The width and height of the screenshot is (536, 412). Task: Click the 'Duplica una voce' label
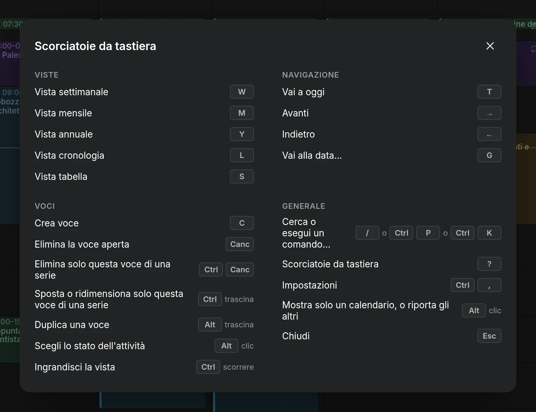tap(72, 325)
